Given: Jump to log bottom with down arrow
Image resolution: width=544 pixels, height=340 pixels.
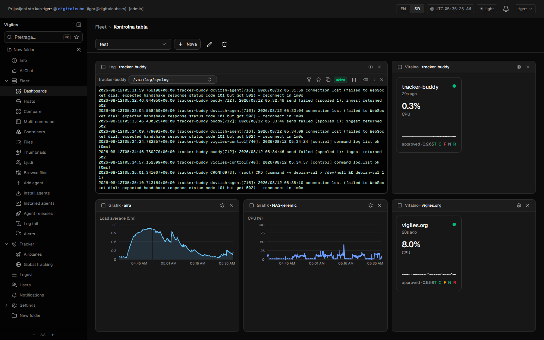Looking at the screenshot, I should click(375, 80).
